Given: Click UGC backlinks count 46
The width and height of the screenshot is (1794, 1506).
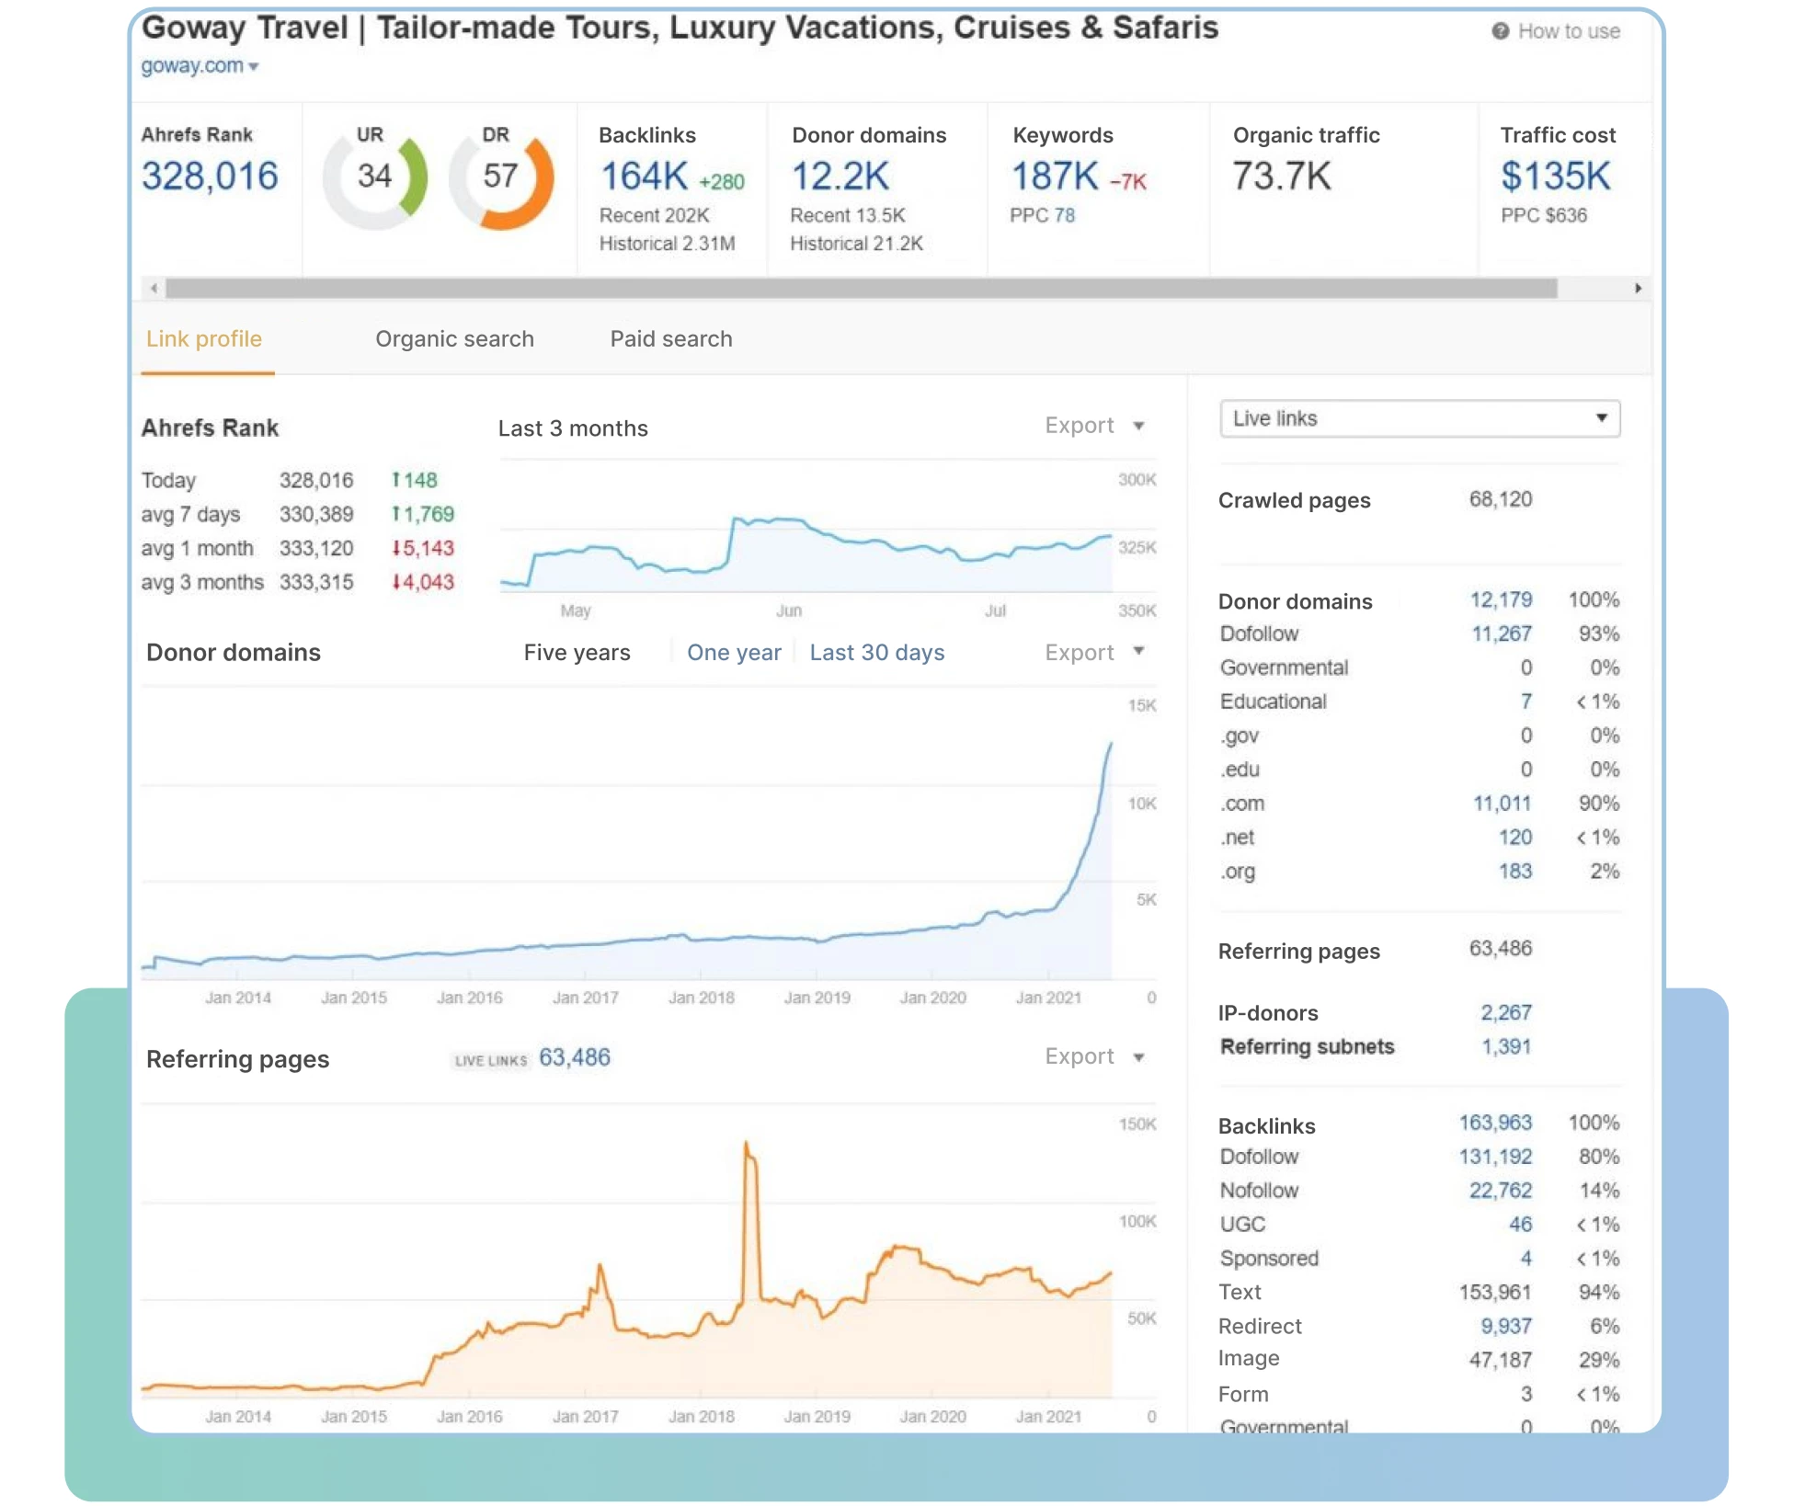Looking at the screenshot, I should tap(1521, 1226).
